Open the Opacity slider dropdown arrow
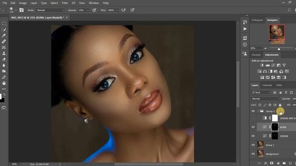This screenshot has width=296, height=166. point(87,10)
